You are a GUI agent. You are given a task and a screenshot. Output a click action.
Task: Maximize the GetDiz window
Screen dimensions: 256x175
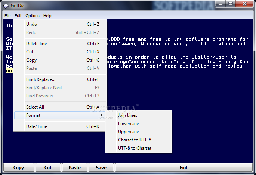point(231,4)
